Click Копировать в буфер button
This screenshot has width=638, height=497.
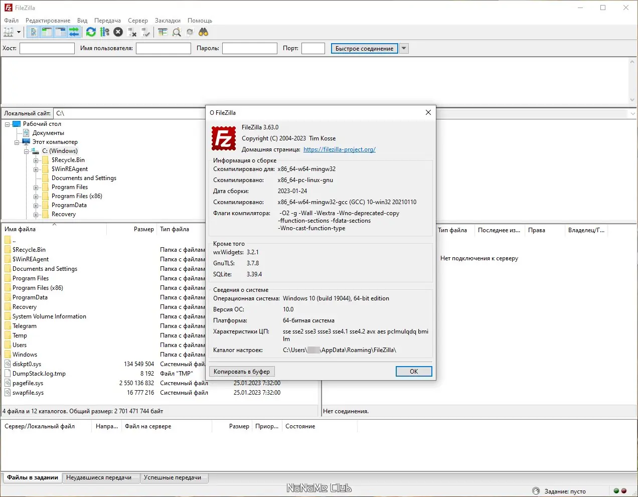pyautogui.click(x=242, y=372)
